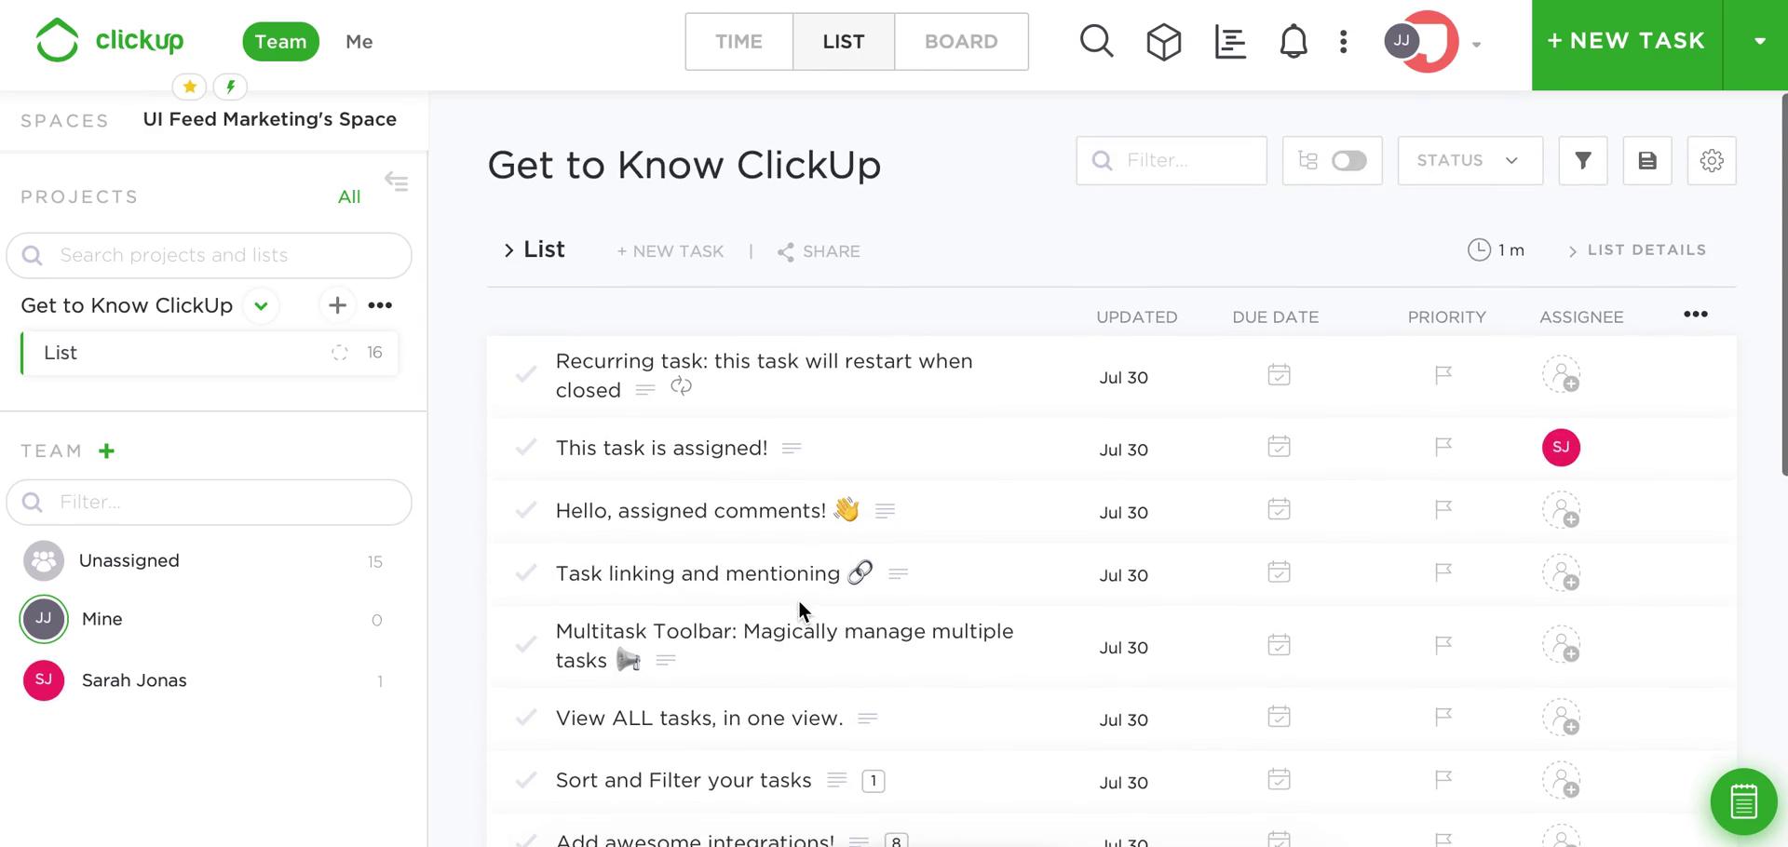Open the aligned lines icon in header
The width and height of the screenshot is (1788, 847).
click(1230, 42)
